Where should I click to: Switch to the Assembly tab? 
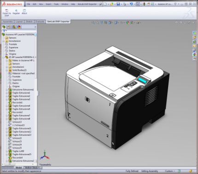[x=8, y=22]
